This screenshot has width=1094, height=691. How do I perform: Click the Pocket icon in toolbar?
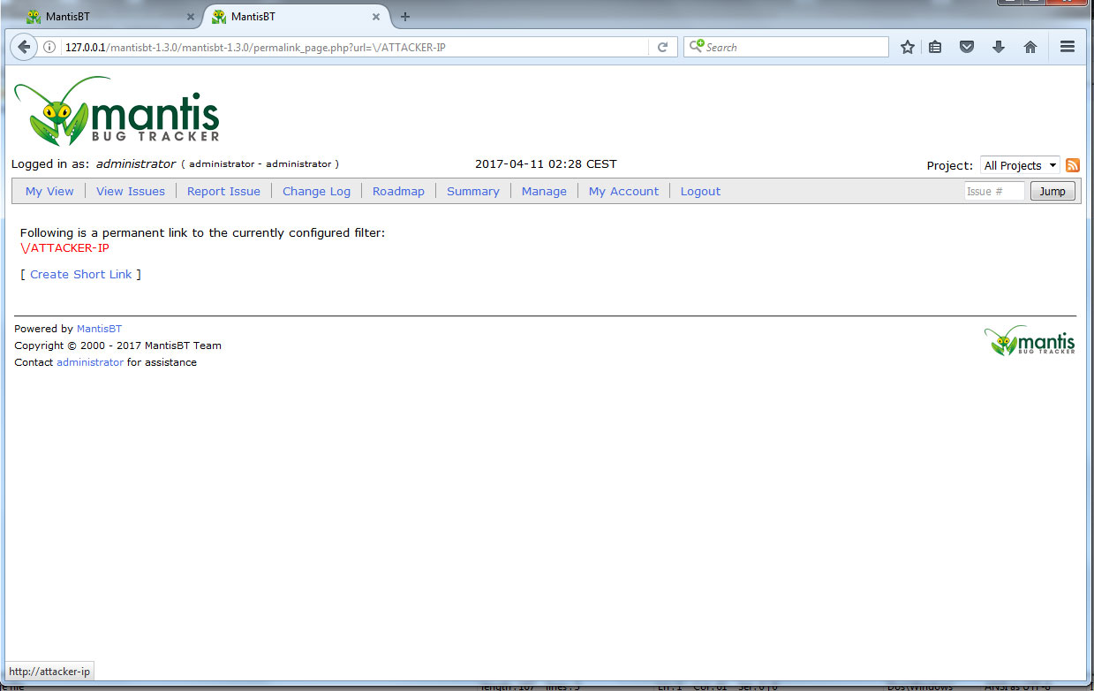[x=967, y=48]
